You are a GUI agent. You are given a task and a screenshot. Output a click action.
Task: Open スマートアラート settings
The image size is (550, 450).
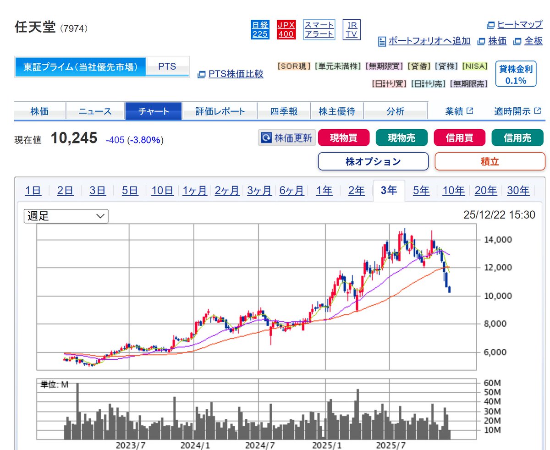pyautogui.click(x=319, y=29)
